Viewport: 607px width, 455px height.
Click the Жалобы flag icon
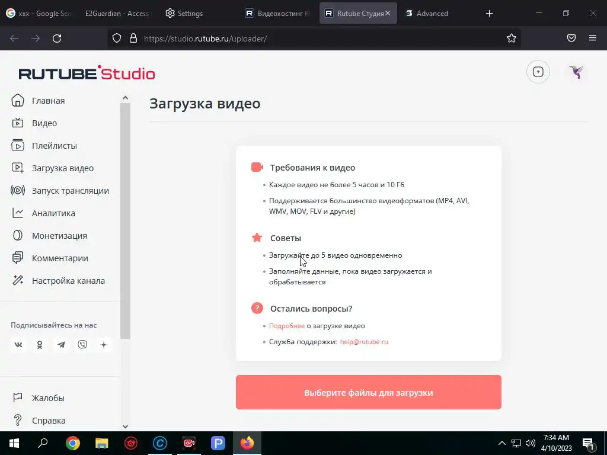pyautogui.click(x=18, y=398)
